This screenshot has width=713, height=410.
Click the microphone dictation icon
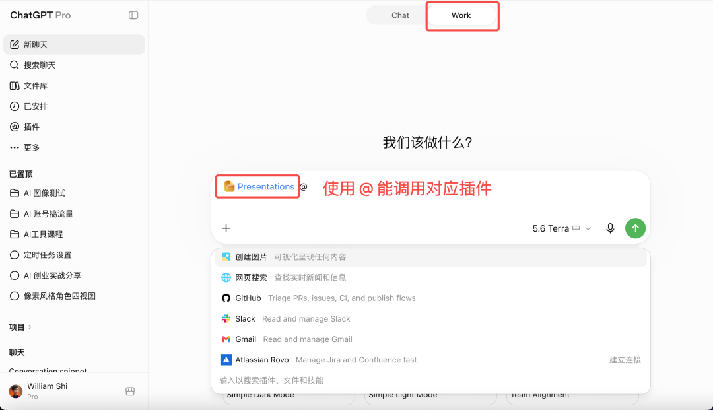610,228
